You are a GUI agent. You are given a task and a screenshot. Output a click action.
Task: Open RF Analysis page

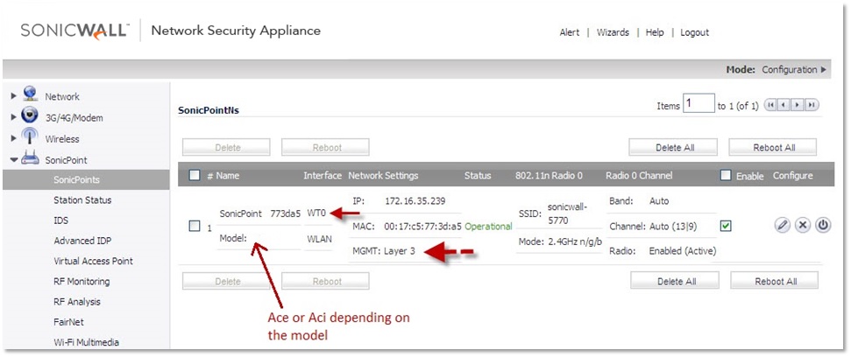tap(76, 302)
